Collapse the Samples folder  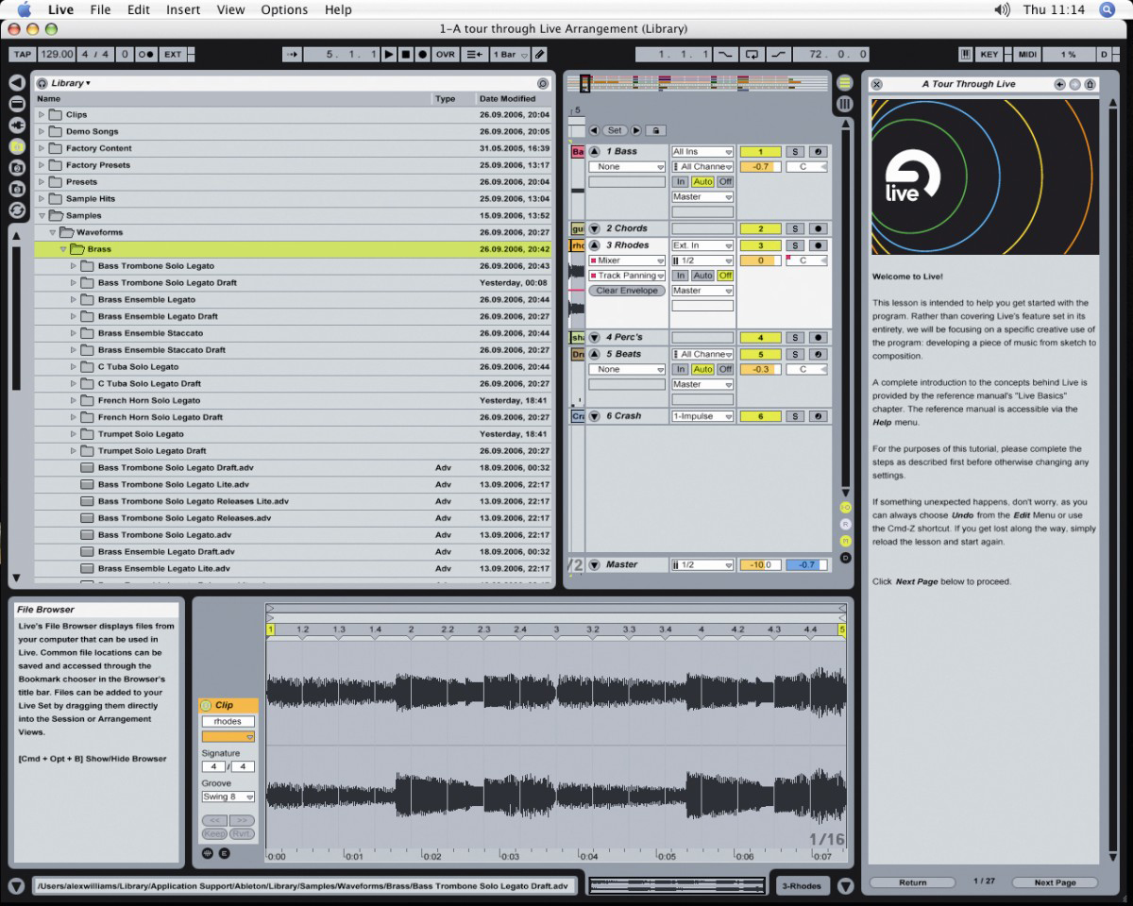[x=42, y=215]
